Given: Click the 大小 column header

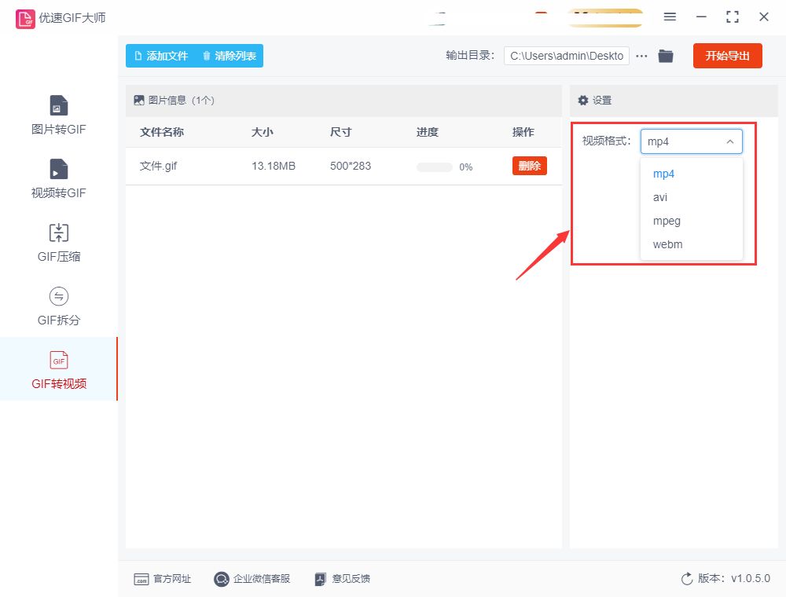Looking at the screenshot, I should pyautogui.click(x=263, y=132).
